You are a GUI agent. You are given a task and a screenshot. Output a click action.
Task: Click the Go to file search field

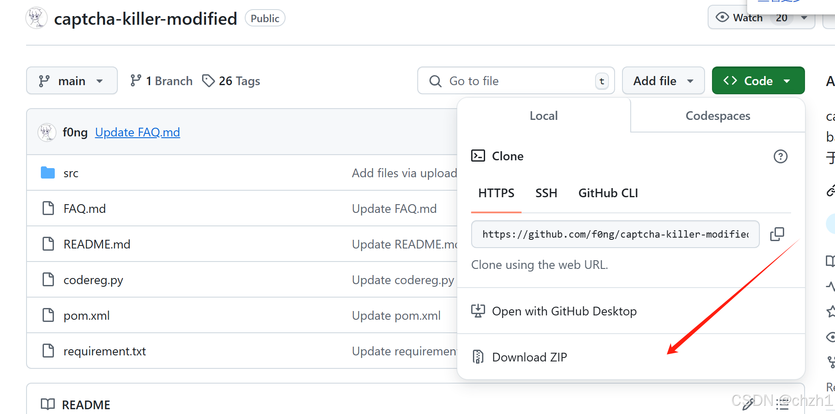(516, 81)
